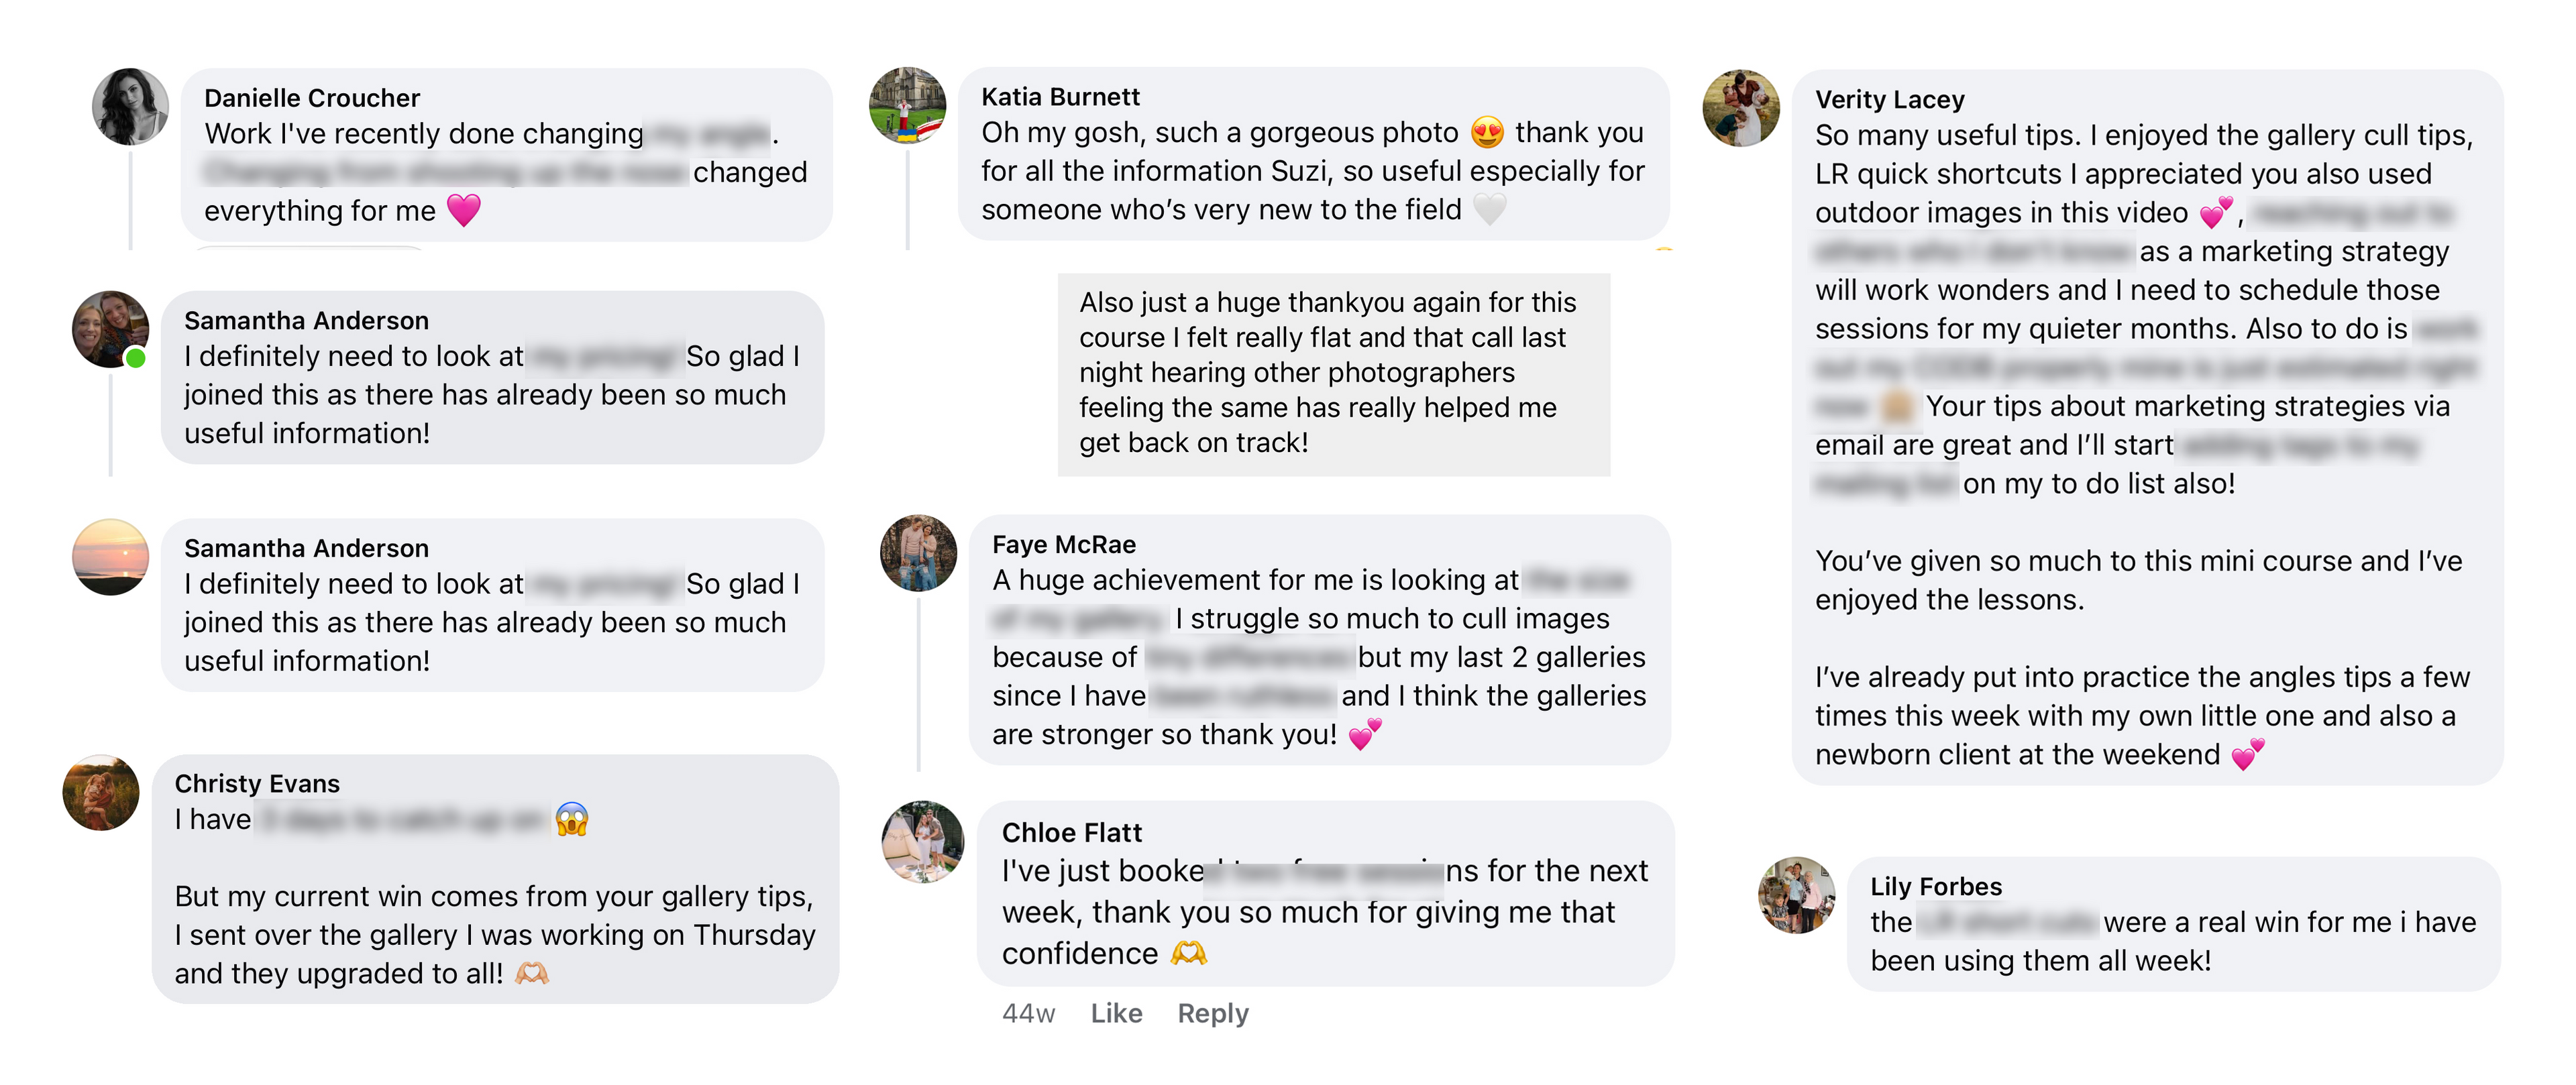2576x1085 pixels.
Task: Click Samantha Anderson's avatar with green online dot
Action: 110,329
